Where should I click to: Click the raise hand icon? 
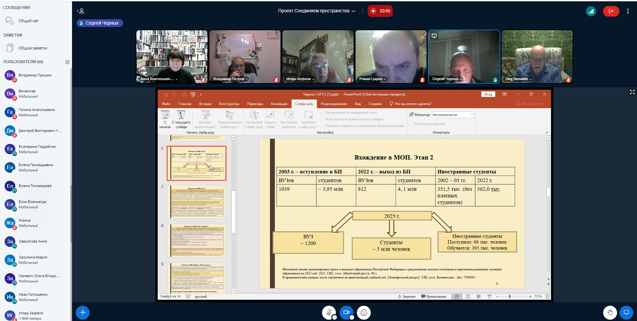[x=610, y=312]
